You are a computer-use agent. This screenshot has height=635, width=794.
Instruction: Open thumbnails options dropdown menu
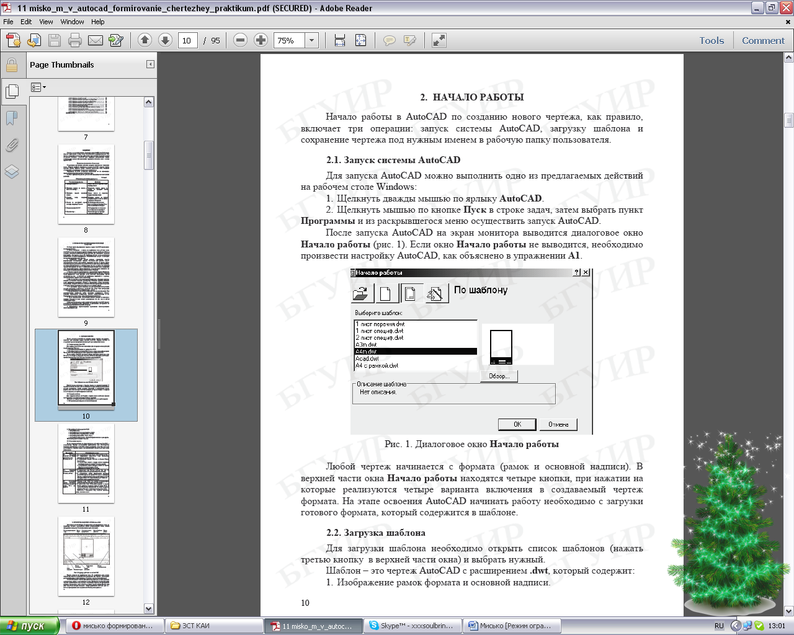pyautogui.click(x=38, y=87)
